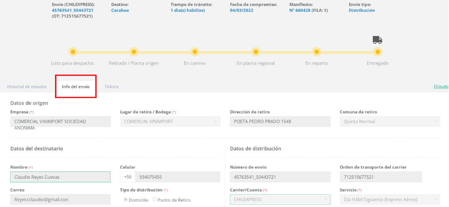Click the En planta regional timeline marker
This screenshot has height=207, width=449.
(256, 52)
